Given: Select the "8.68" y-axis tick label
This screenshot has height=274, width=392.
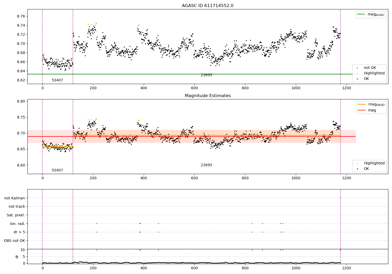Looking at the screenshot, I should [21, 53].
